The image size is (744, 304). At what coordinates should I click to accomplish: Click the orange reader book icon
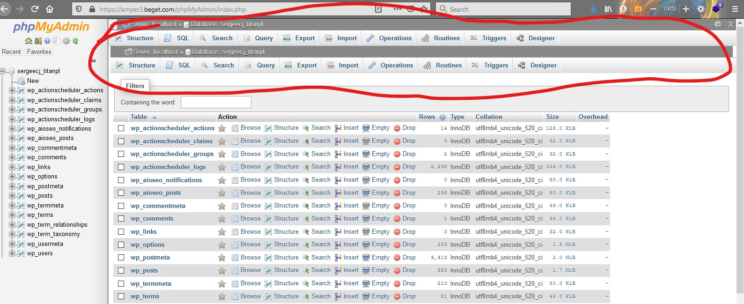click(638, 9)
